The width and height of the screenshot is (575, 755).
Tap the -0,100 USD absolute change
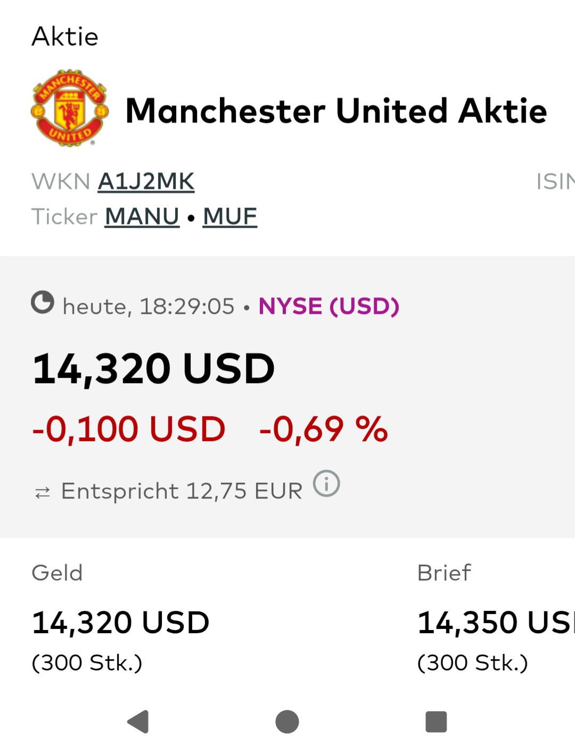tap(129, 429)
